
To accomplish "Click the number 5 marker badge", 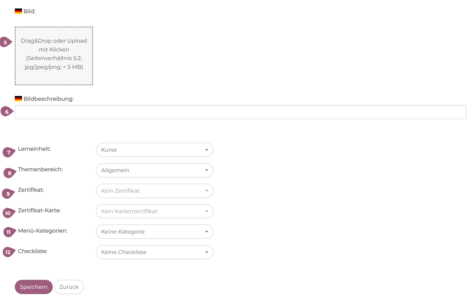I will click(x=5, y=42).
